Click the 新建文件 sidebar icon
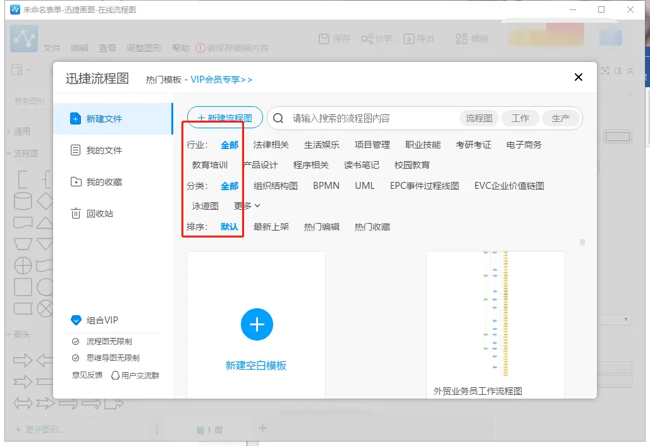 pyautogui.click(x=75, y=119)
